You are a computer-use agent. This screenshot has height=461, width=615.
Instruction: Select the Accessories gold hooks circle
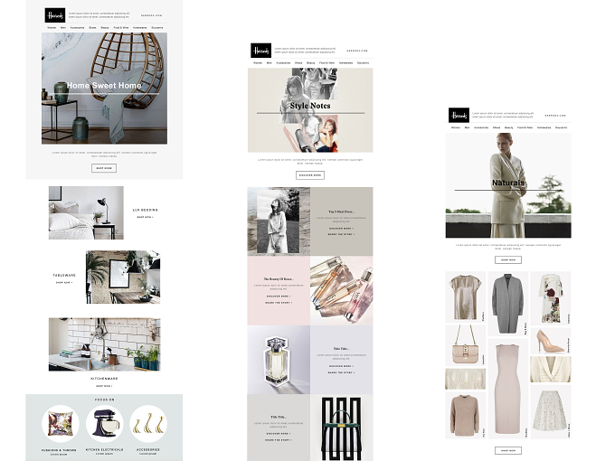[x=148, y=424]
